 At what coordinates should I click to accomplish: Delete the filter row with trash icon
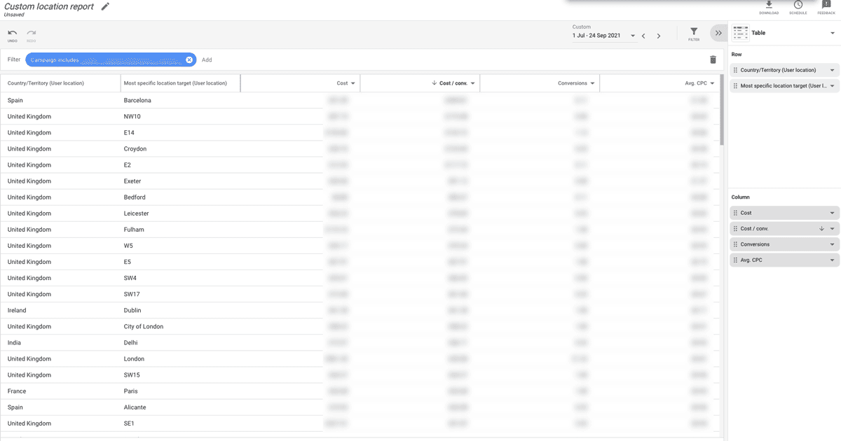pos(713,59)
